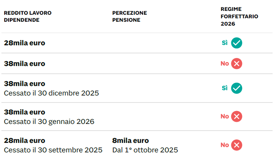
Task: Click the "Cessato il 30 gennaio 2026" text
Action: pyautogui.click(x=49, y=122)
